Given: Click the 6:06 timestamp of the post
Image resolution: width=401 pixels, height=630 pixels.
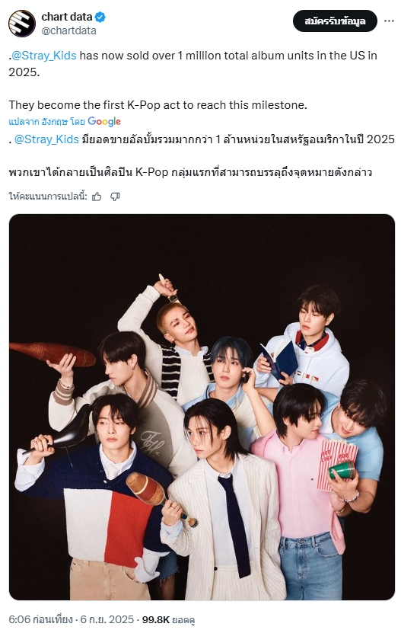Looking at the screenshot, I should 40,619.
